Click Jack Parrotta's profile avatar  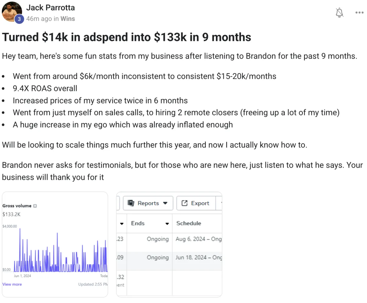click(x=12, y=12)
